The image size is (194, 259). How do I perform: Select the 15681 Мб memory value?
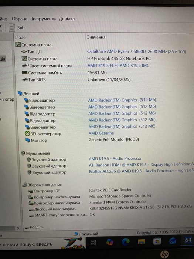97,73
